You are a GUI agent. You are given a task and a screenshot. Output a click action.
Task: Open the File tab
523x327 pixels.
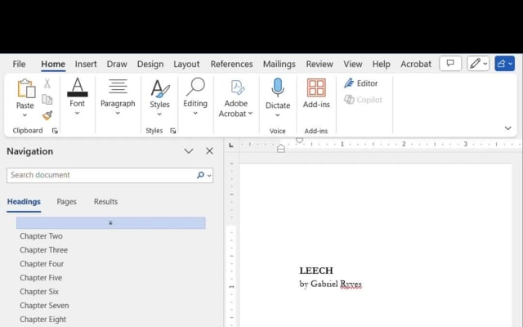pos(19,64)
